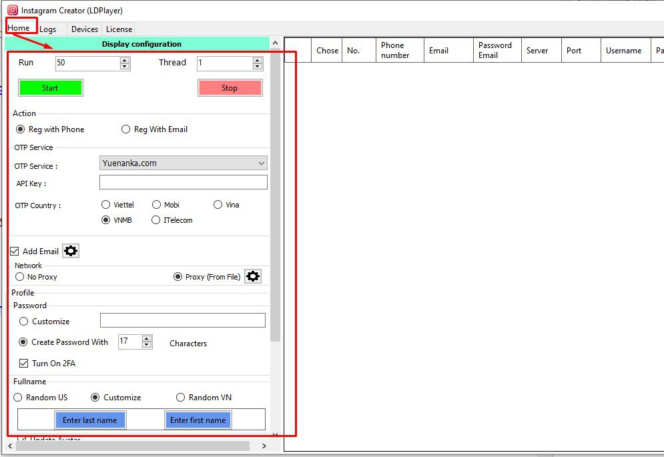
Task: Select the Customize password option
Action: click(45, 322)
